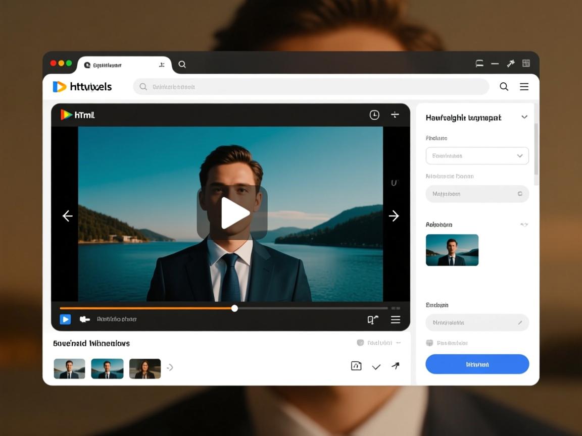This screenshot has width=582, height=436.
Task: Expand more thumbnails with the small arrow
Action: pos(170,367)
